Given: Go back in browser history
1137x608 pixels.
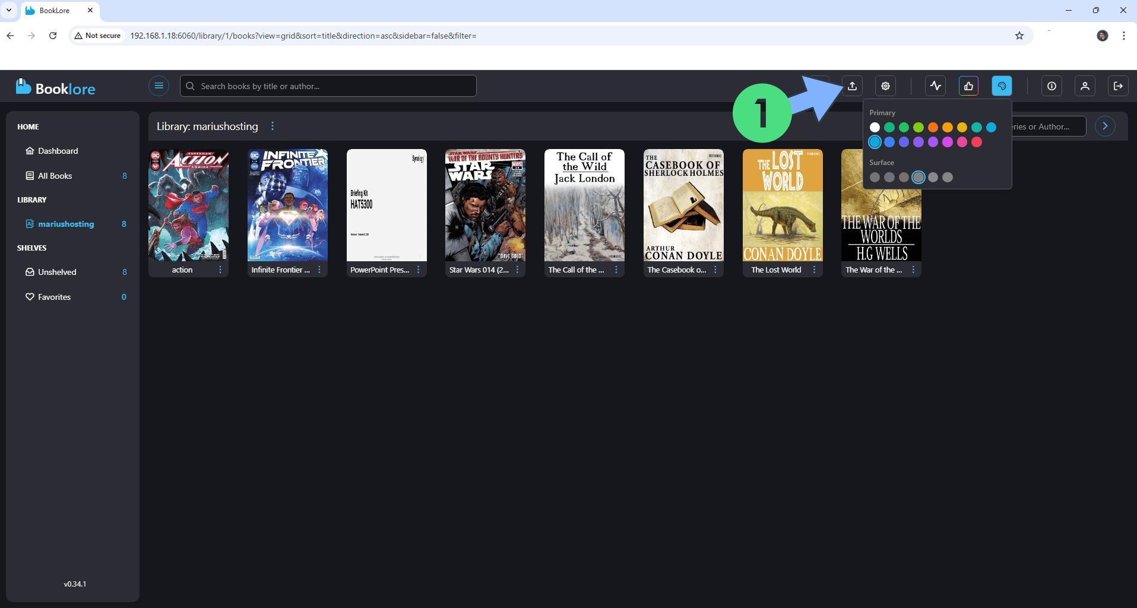Looking at the screenshot, I should tap(10, 36).
